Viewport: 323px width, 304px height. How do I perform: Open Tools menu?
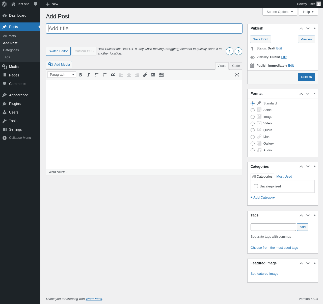pos(20,121)
